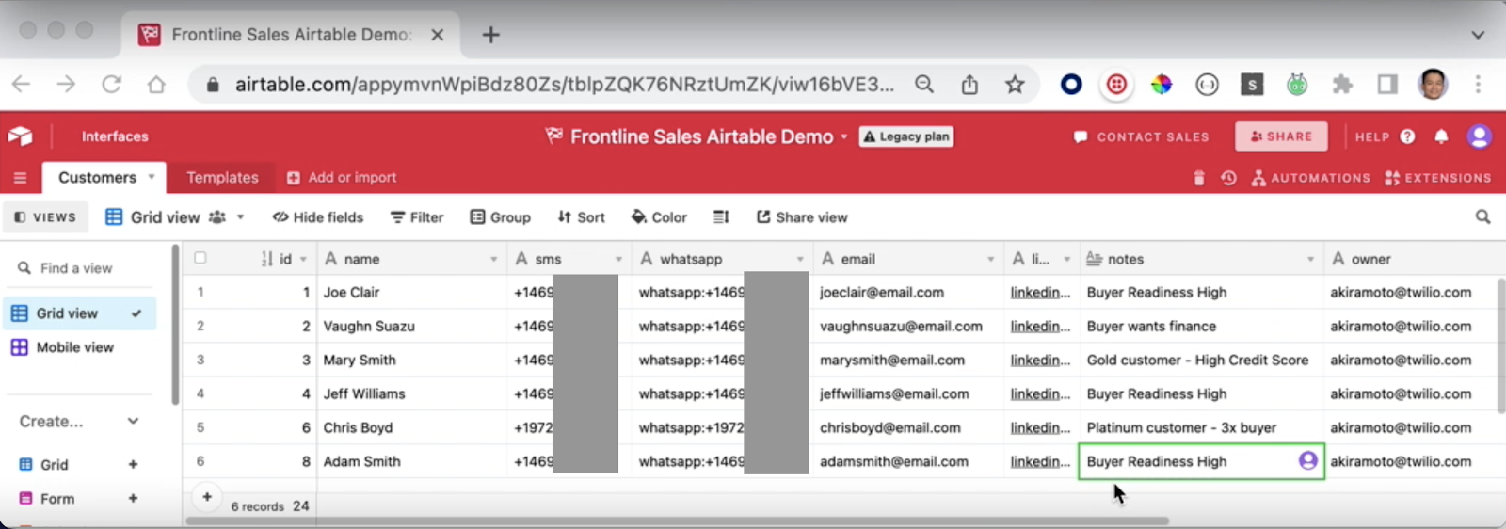Click Hide fields
Viewport: 1506px width, 529px height.
coord(317,217)
